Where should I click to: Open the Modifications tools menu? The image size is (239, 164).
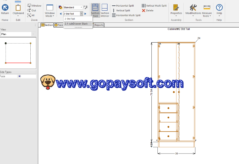(x=193, y=10)
